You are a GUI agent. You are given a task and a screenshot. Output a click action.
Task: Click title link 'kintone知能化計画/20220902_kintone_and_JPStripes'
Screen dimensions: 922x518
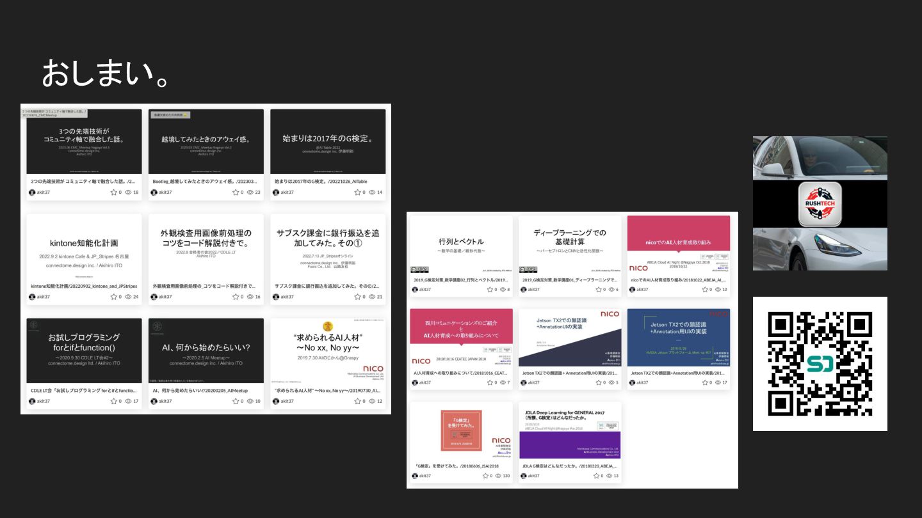[x=84, y=286]
